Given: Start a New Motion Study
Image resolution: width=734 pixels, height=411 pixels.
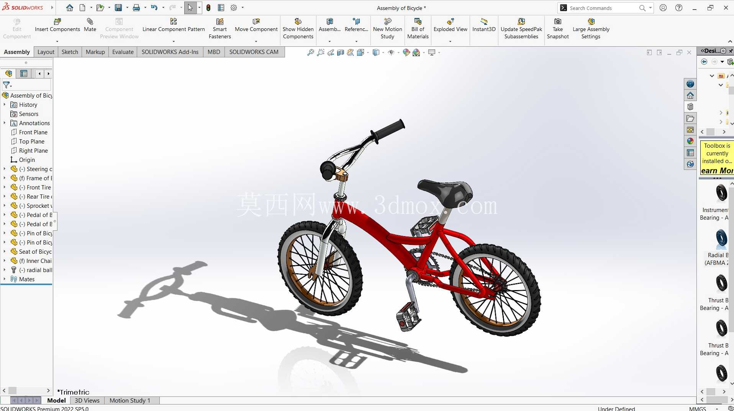Looking at the screenshot, I should [x=388, y=29].
